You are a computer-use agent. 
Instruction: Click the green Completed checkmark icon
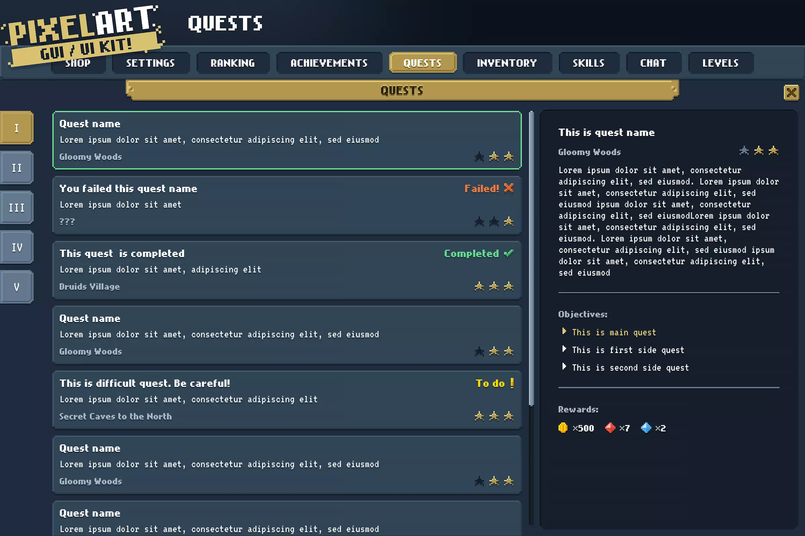(508, 253)
